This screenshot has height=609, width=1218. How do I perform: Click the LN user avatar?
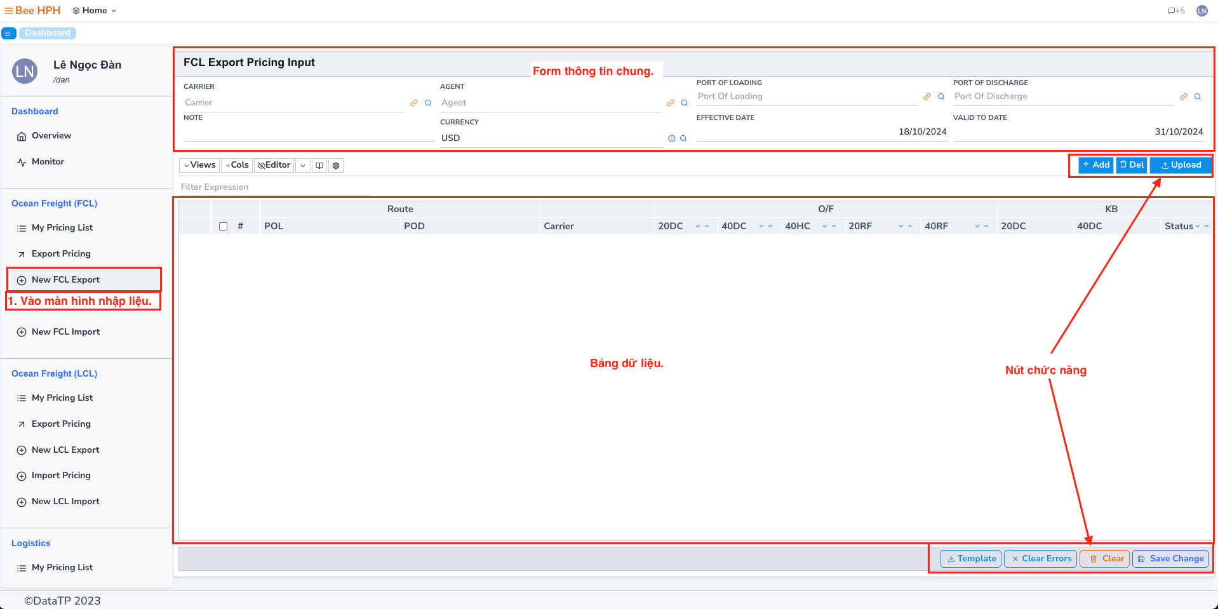pyautogui.click(x=1201, y=10)
